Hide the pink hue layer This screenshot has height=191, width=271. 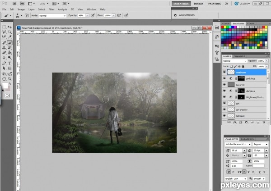tap(224, 78)
